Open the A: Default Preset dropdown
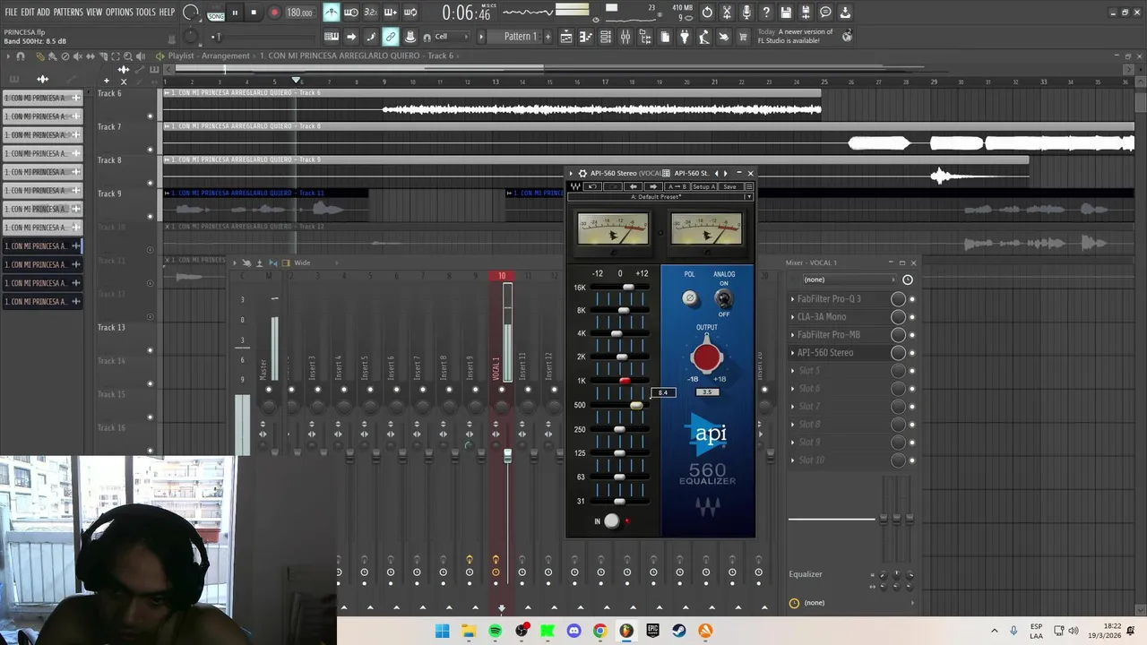The image size is (1147, 645). [660, 197]
